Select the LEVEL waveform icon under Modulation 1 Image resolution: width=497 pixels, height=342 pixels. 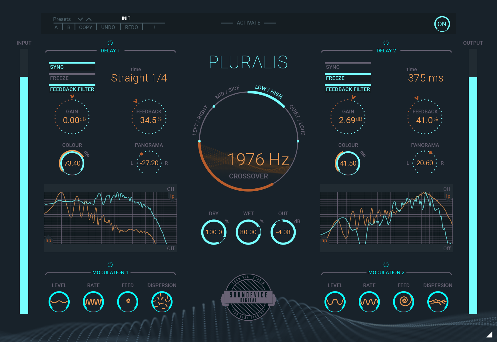pyautogui.click(x=59, y=302)
